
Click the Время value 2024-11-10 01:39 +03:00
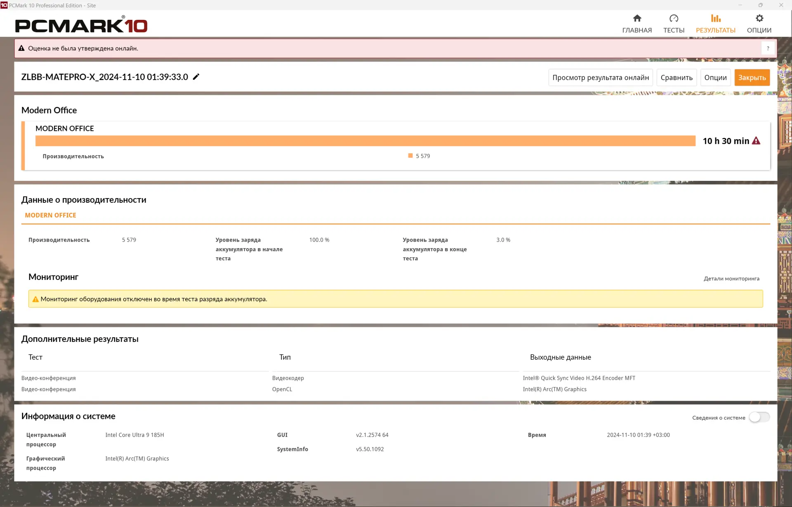(638, 435)
